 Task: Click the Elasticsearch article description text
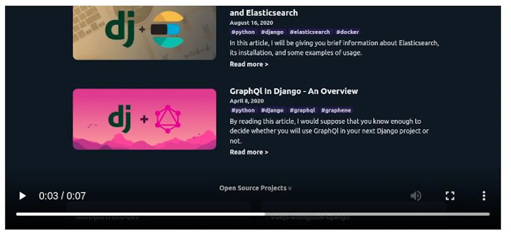pos(334,48)
